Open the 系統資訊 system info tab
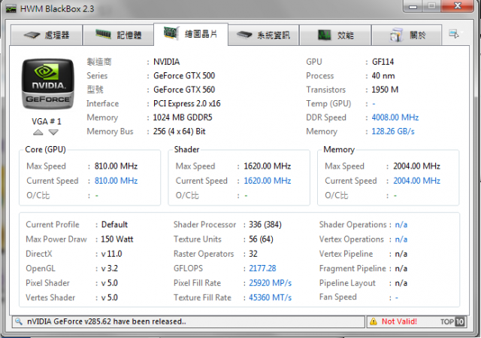The width and height of the screenshot is (481, 338). pyautogui.click(x=263, y=35)
